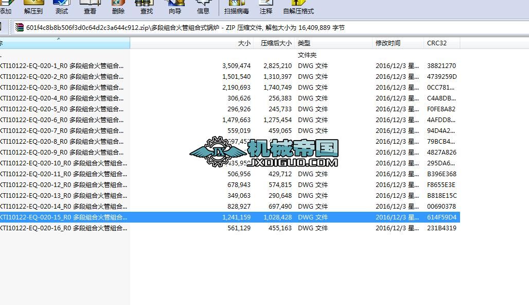Image resolution: width=529 pixels, height=305 pixels.
Task: Click packed size value 1,310,397
Action: (277, 76)
